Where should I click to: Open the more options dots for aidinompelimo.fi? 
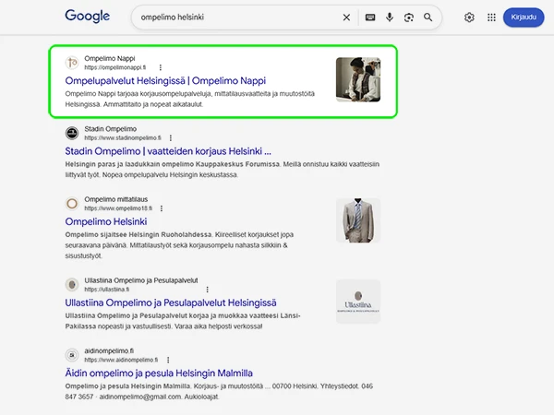(168, 360)
